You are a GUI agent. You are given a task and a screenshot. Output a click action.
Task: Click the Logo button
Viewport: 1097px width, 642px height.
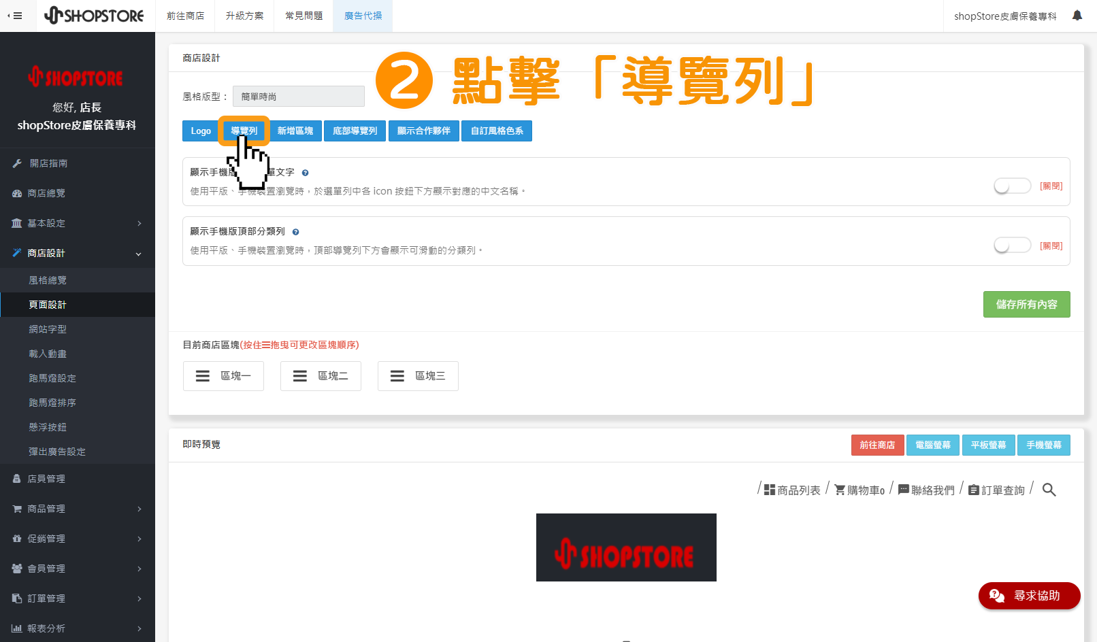tap(201, 131)
